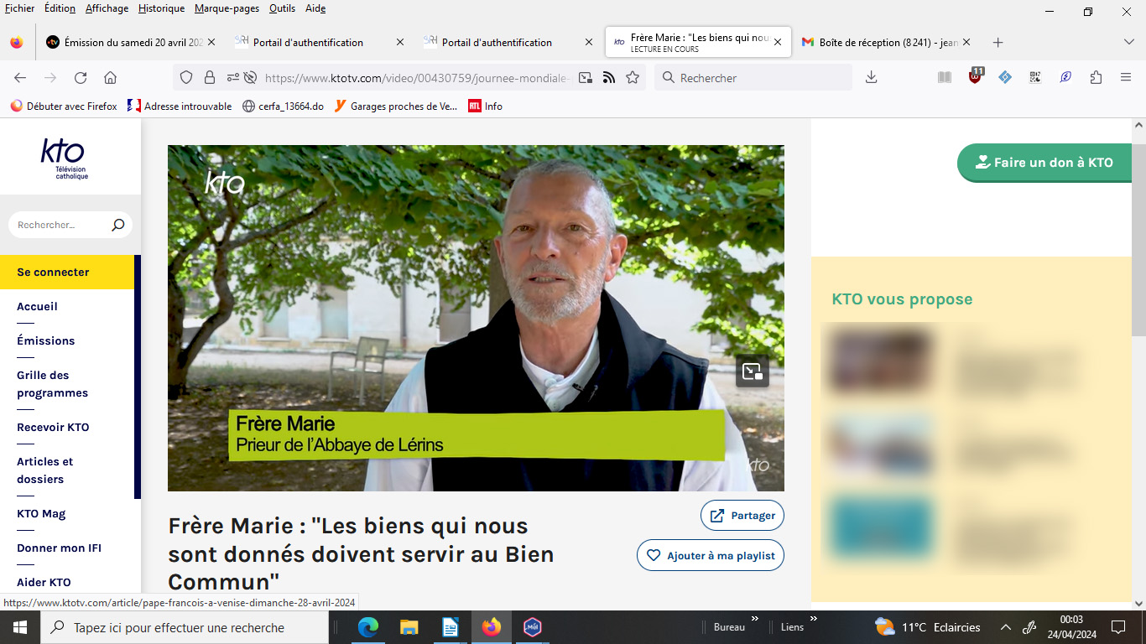Open 'Débuter avec Firefox' bookmark
Screen dimensions: 1146x644
tap(64, 106)
